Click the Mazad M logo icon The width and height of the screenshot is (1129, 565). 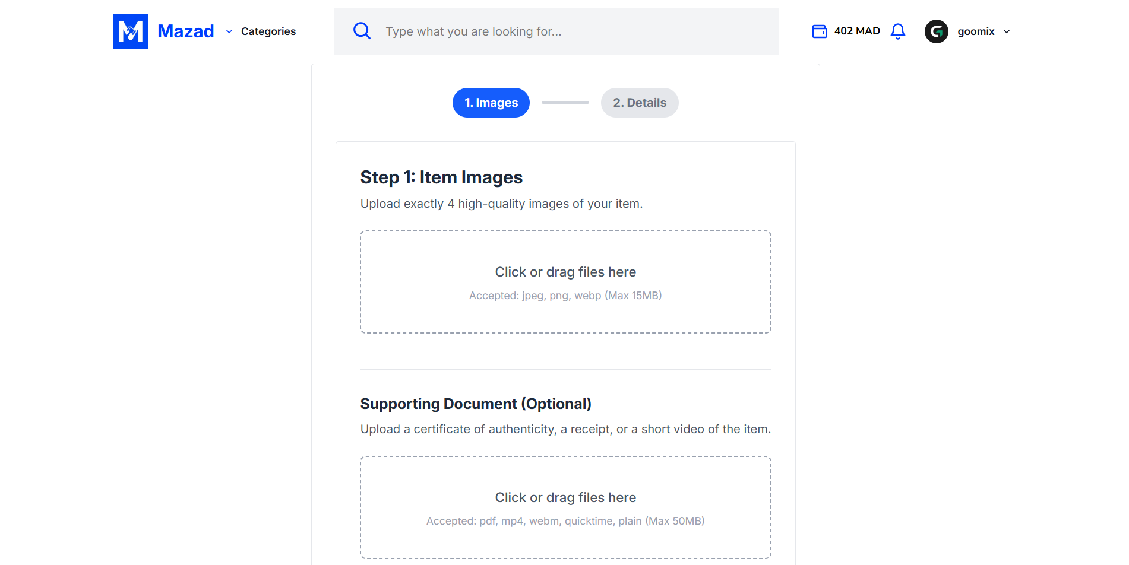(131, 31)
